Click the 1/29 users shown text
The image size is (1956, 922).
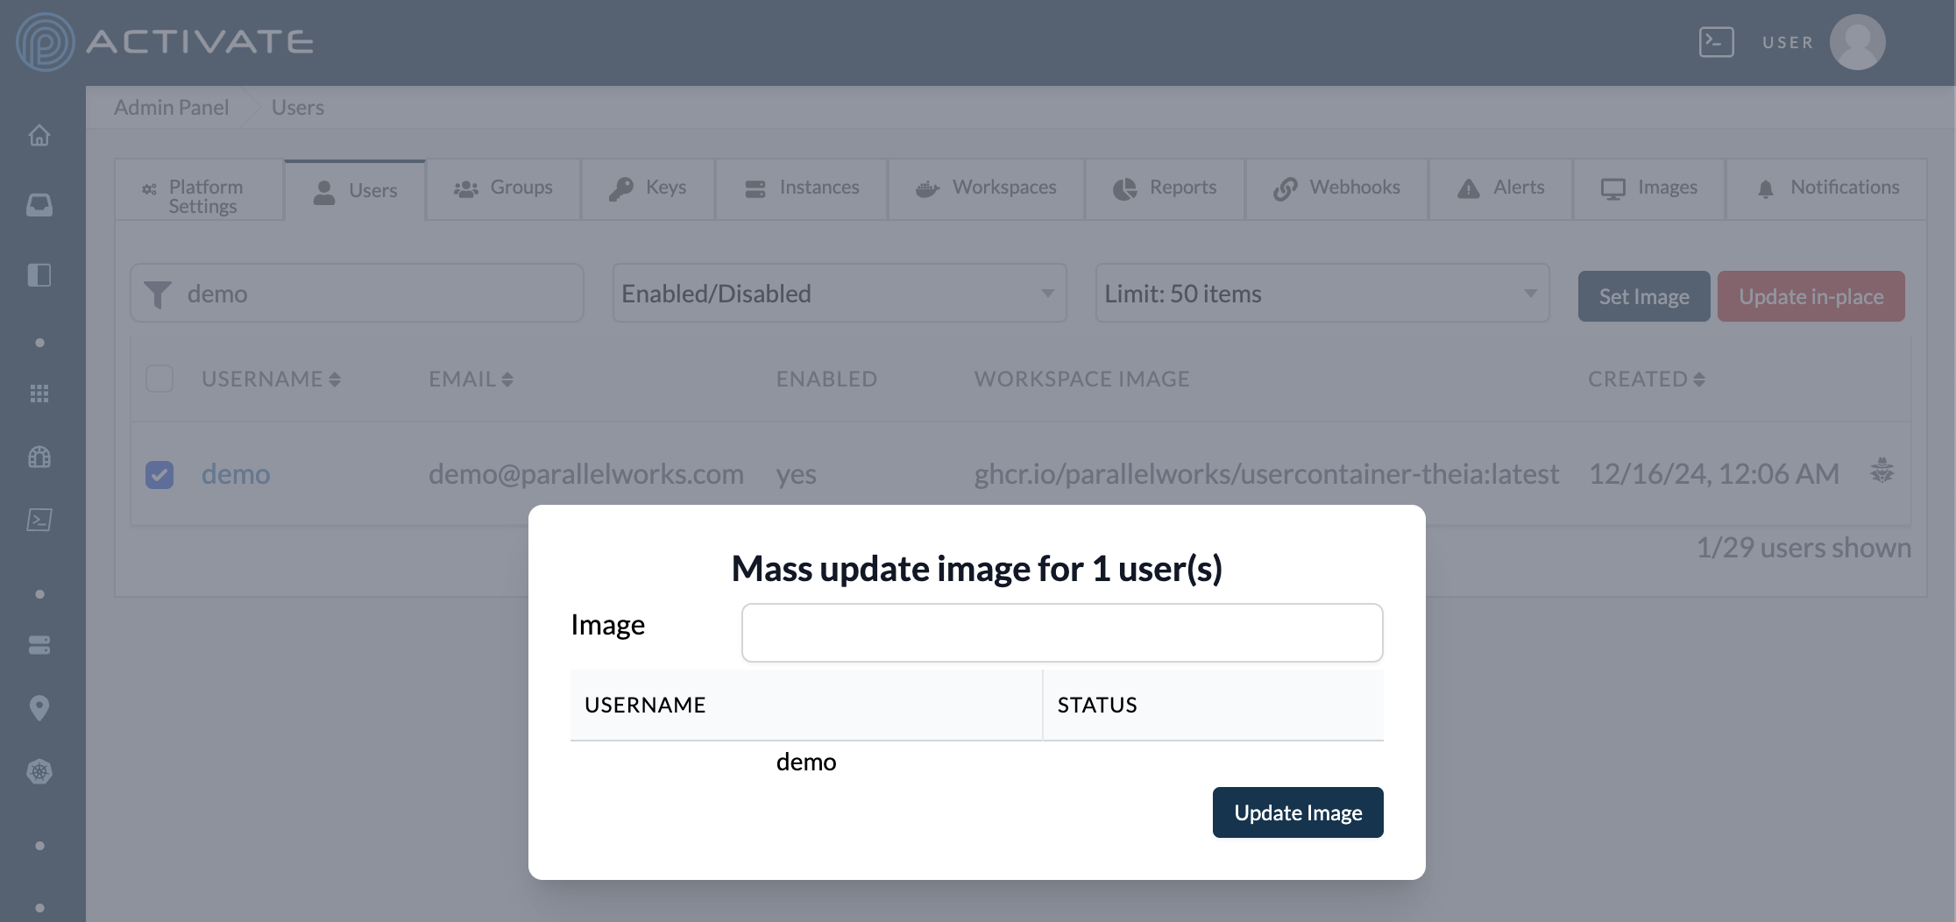[1804, 548]
